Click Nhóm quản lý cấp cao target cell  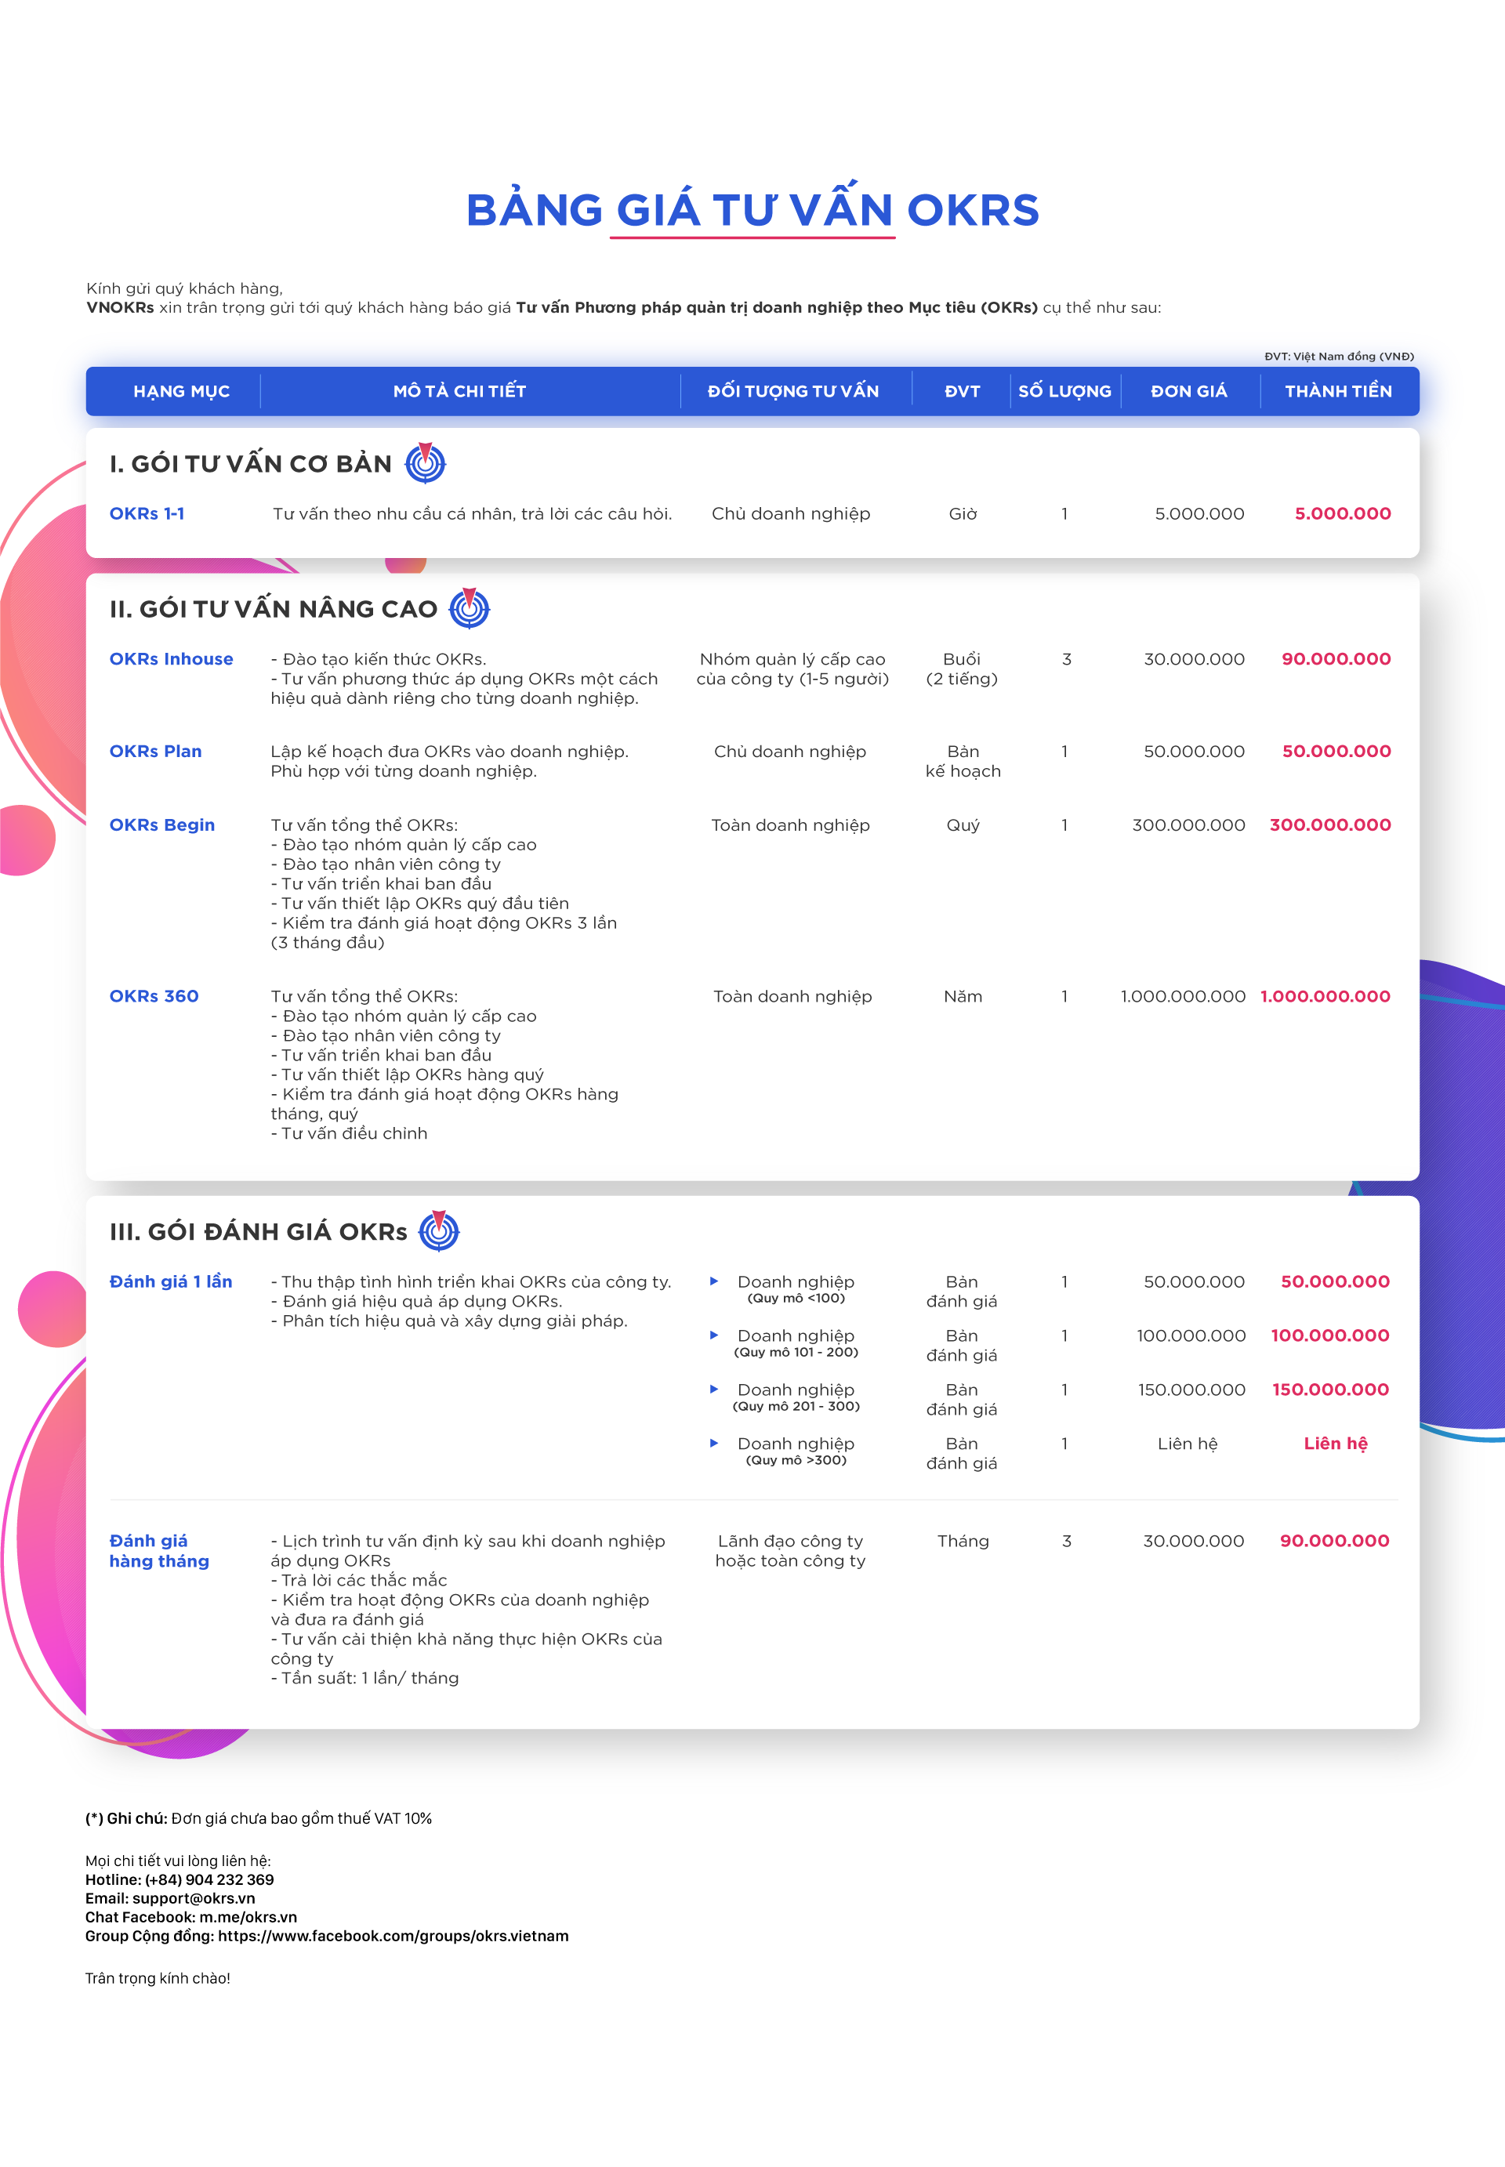click(792, 669)
